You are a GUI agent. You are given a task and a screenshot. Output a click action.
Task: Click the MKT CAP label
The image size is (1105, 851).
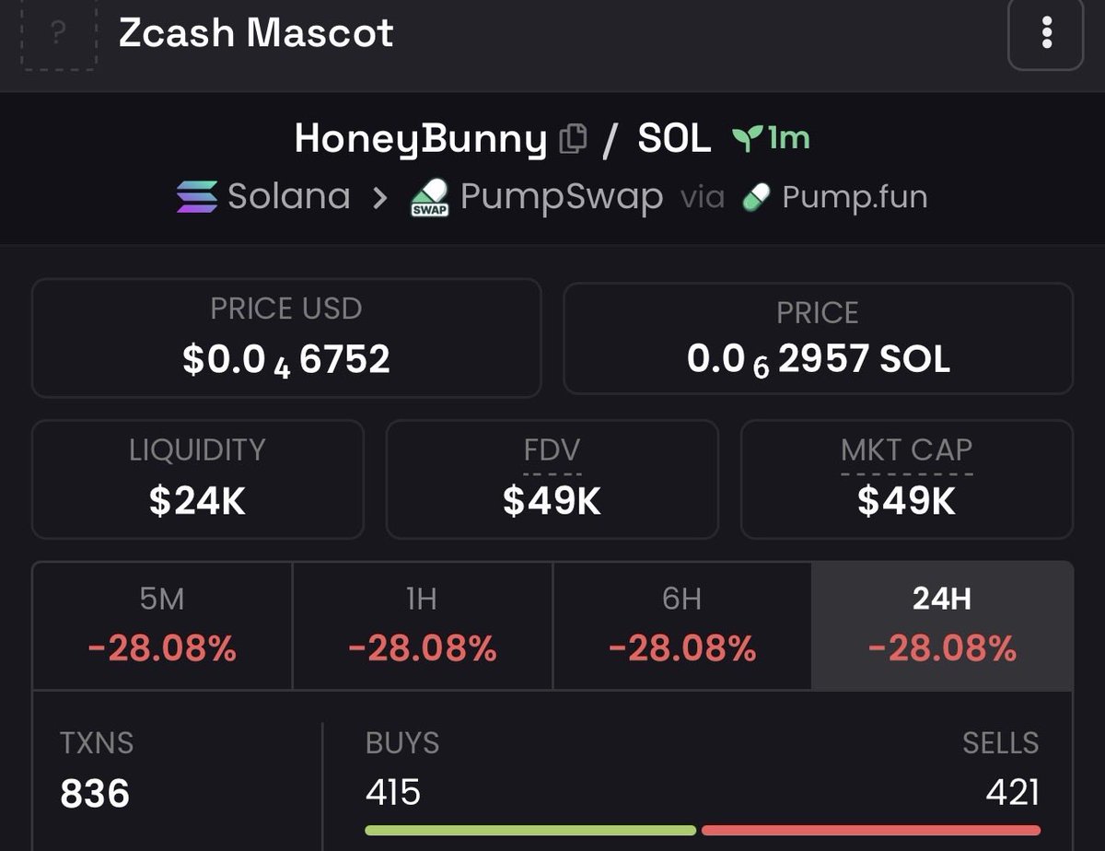point(906,450)
